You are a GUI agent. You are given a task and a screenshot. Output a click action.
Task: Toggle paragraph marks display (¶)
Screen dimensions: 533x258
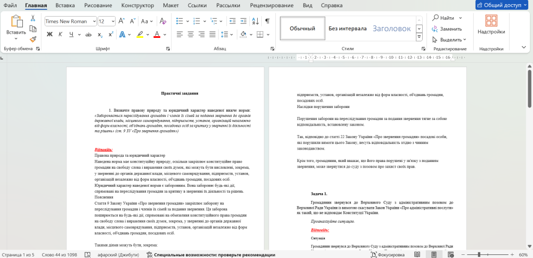tap(267, 21)
